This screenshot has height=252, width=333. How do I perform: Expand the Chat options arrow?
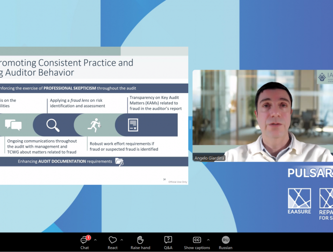pos(95,240)
